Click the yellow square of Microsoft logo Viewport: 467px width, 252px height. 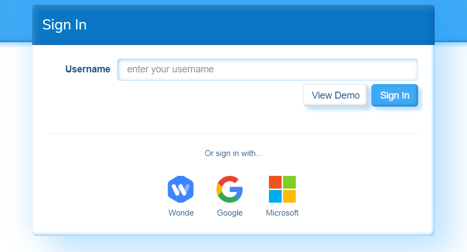(289, 196)
